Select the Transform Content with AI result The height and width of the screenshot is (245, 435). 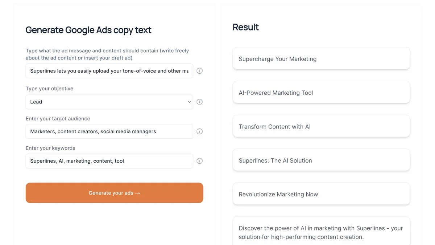click(x=321, y=126)
